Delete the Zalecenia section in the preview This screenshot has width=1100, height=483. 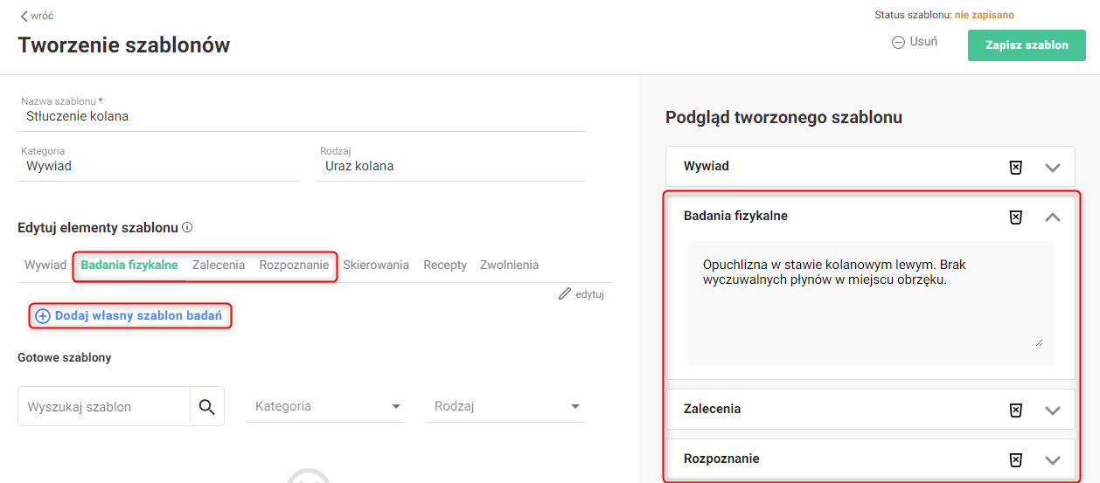pyautogui.click(x=1016, y=410)
